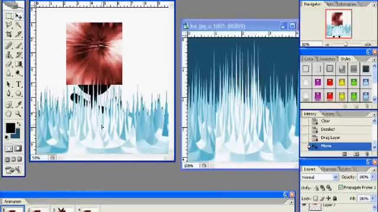This screenshot has height=212, width=378.
Task: Choose Full Screen mode
Action: click(19, 160)
